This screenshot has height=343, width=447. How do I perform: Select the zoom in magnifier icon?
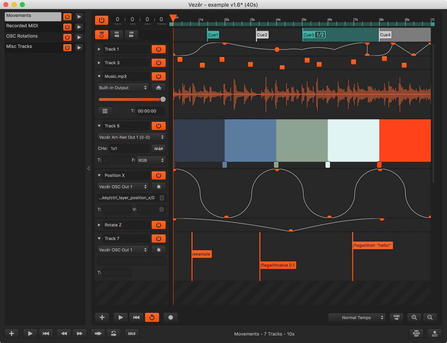click(x=414, y=317)
